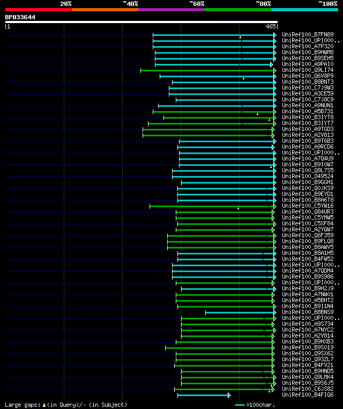Select the UniRef100_C5YW16 hit
This screenshot has height=409, width=343.
coord(308,206)
